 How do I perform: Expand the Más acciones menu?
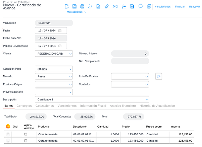(77, 12)
